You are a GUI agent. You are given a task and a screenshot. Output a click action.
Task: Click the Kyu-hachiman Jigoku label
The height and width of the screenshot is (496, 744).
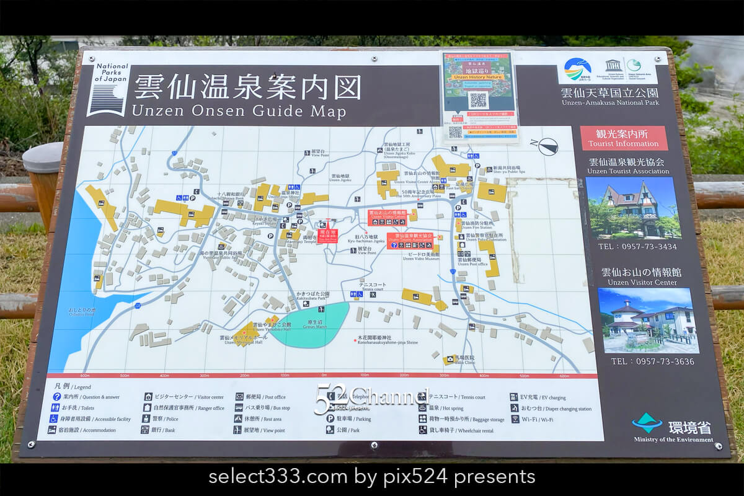[366, 239]
